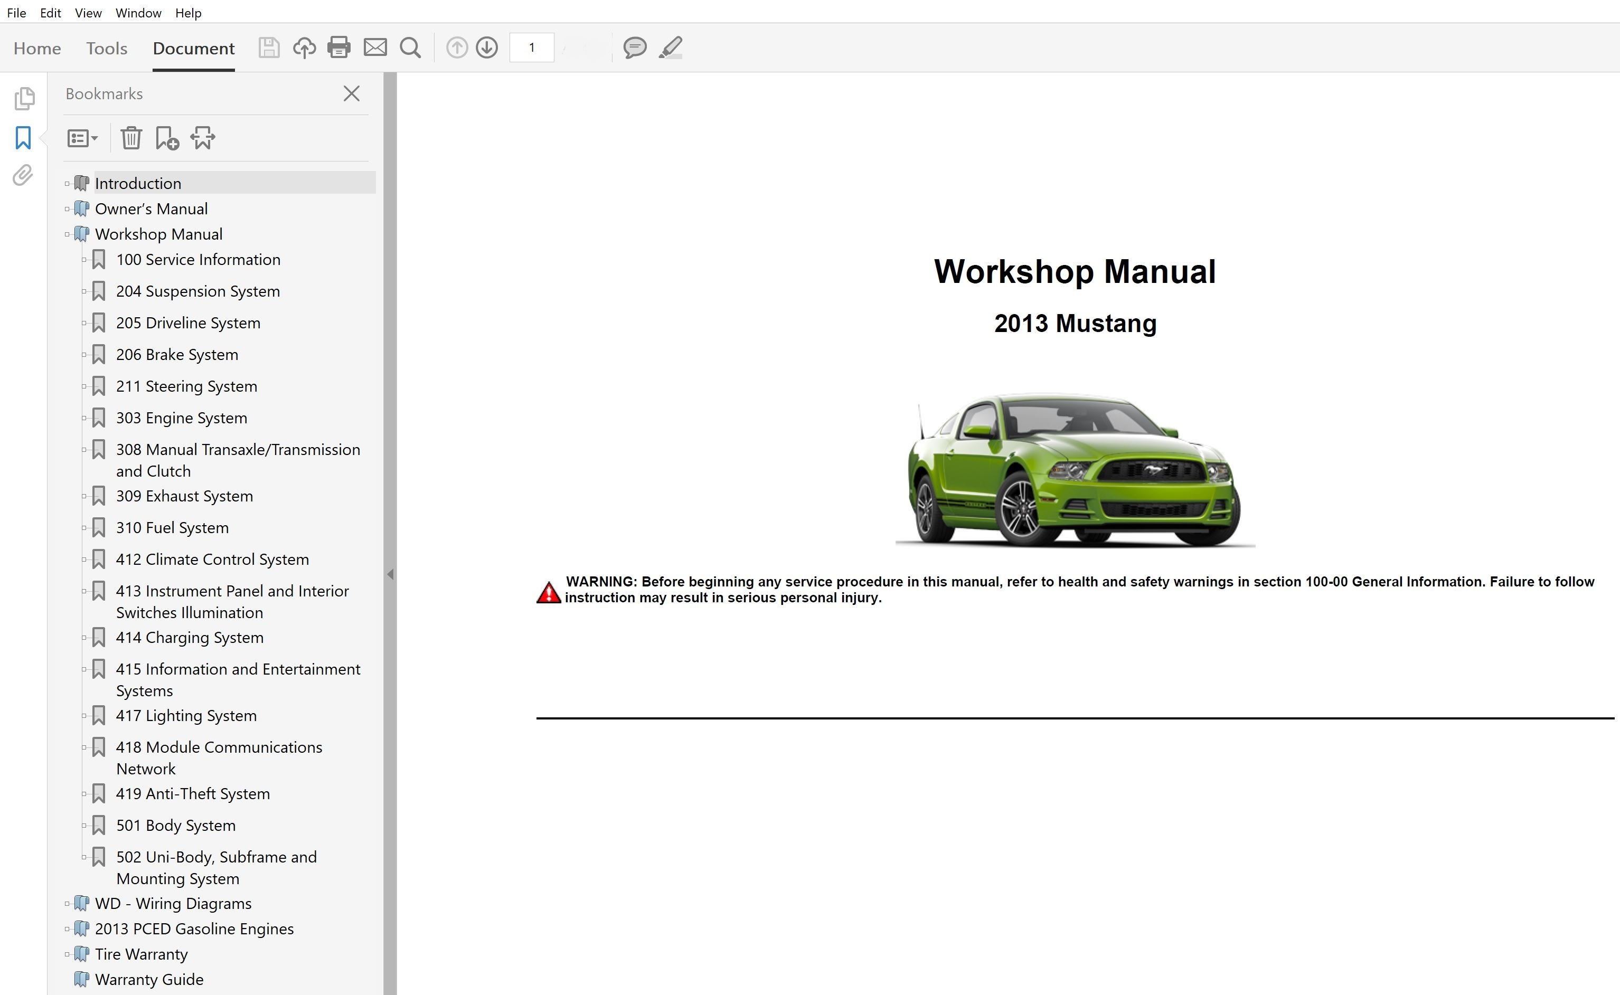Open the comment bubble tool

tap(635, 48)
